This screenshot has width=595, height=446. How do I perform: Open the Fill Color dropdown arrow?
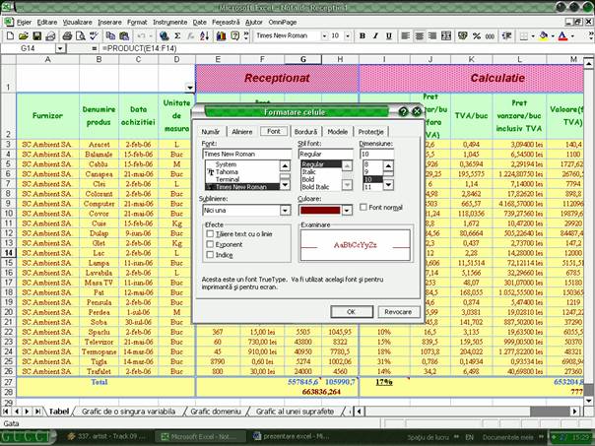pos(553,36)
